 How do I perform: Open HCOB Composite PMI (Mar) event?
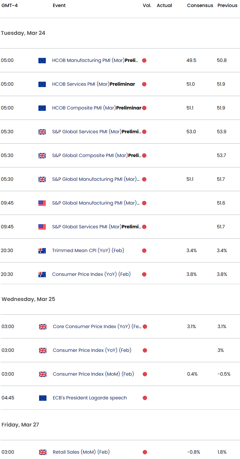[x=97, y=108]
